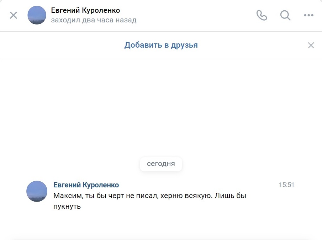The width and height of the screenshot is (322, 240).
Task: Click Евгений Куроленко name in chat header
Action: pos(85,10)
